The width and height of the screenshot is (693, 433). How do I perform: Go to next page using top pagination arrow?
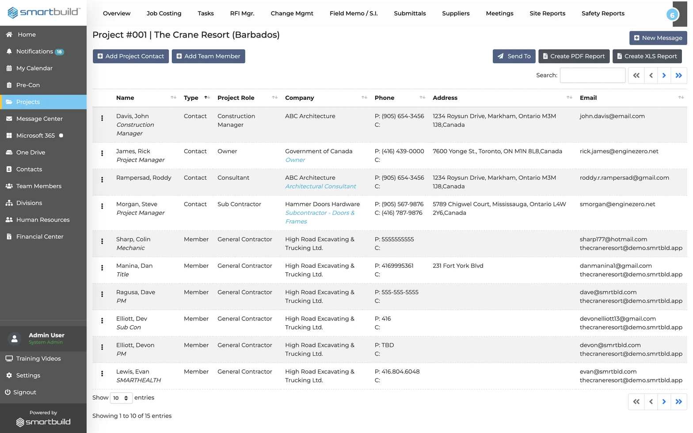click(x=664, y=76)
